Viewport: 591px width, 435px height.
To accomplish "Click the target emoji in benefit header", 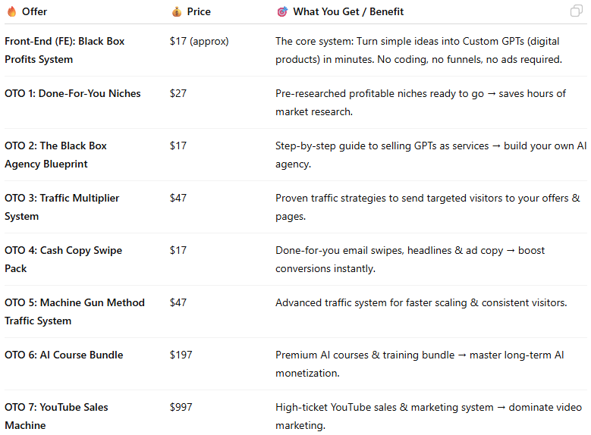I will (282, 11).
